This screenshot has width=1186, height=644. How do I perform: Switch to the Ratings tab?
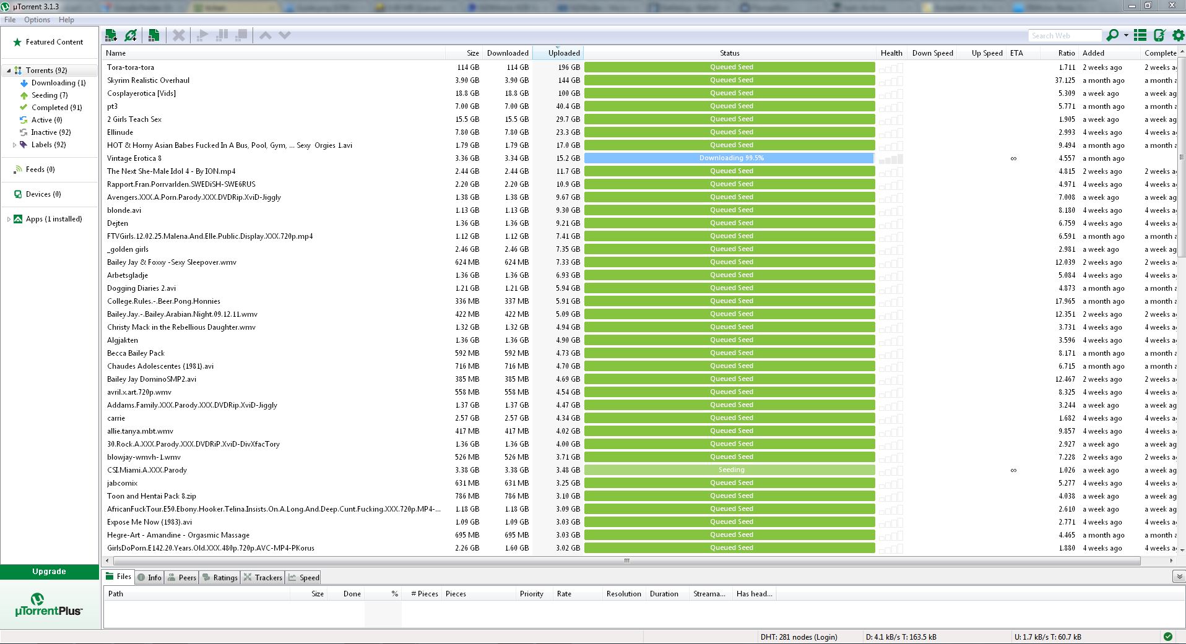point(220,577)
